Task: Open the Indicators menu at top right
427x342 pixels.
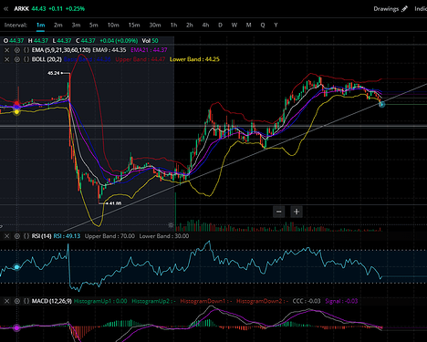Action: tap(421, 9)
